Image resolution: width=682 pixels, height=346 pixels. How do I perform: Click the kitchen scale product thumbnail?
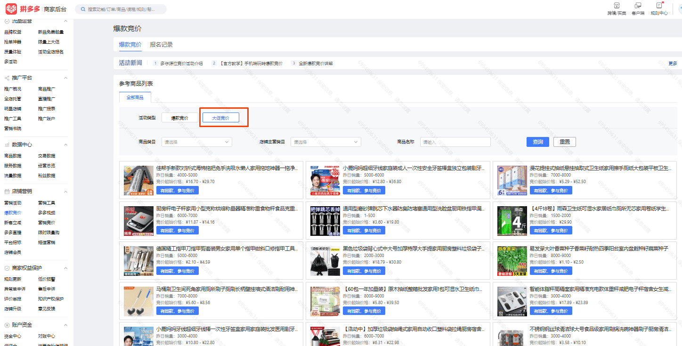(x=138, y=221)
